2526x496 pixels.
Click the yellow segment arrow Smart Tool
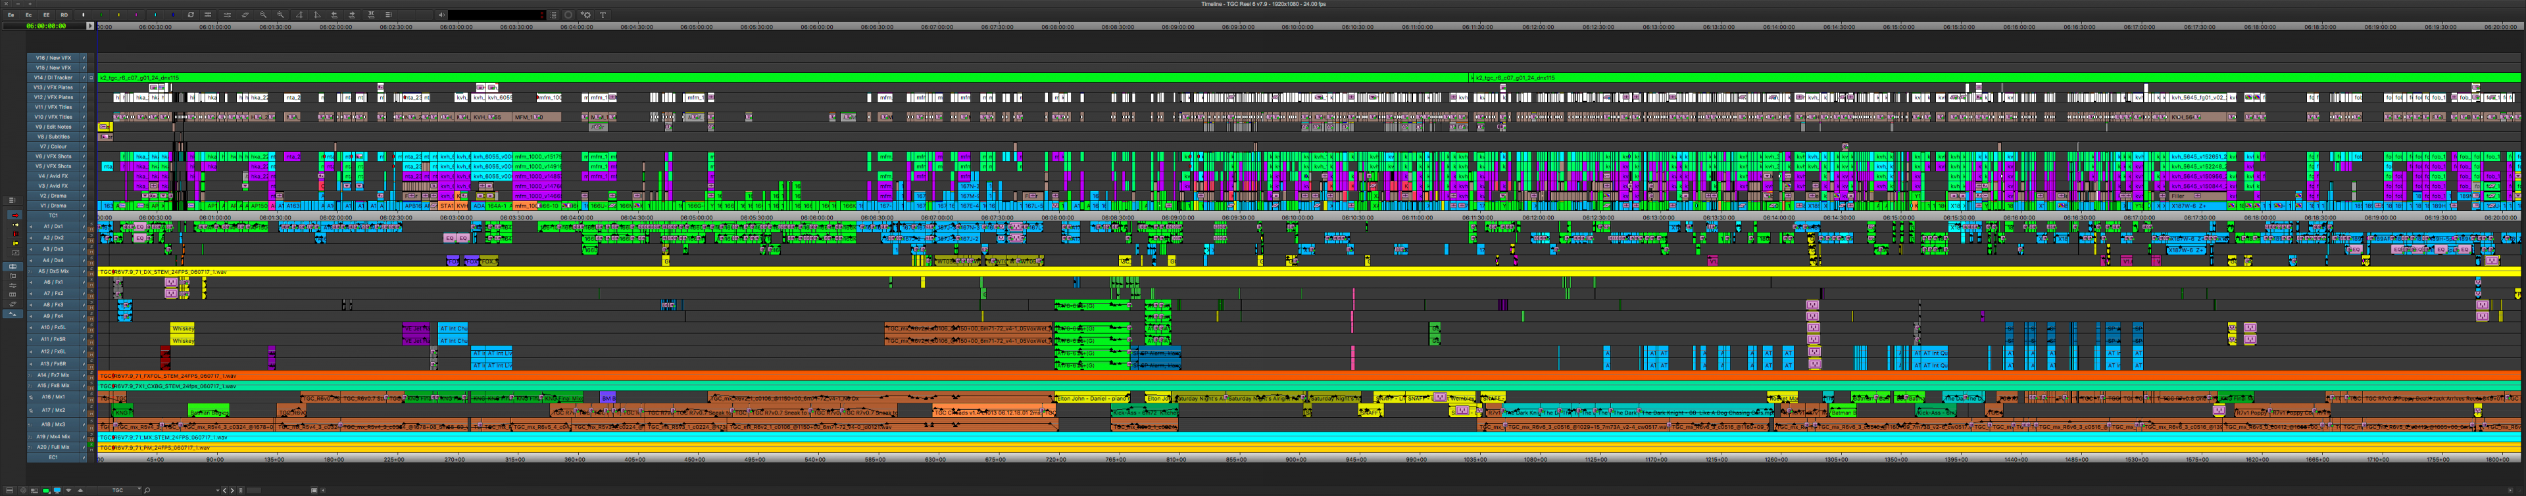point(16,225)
